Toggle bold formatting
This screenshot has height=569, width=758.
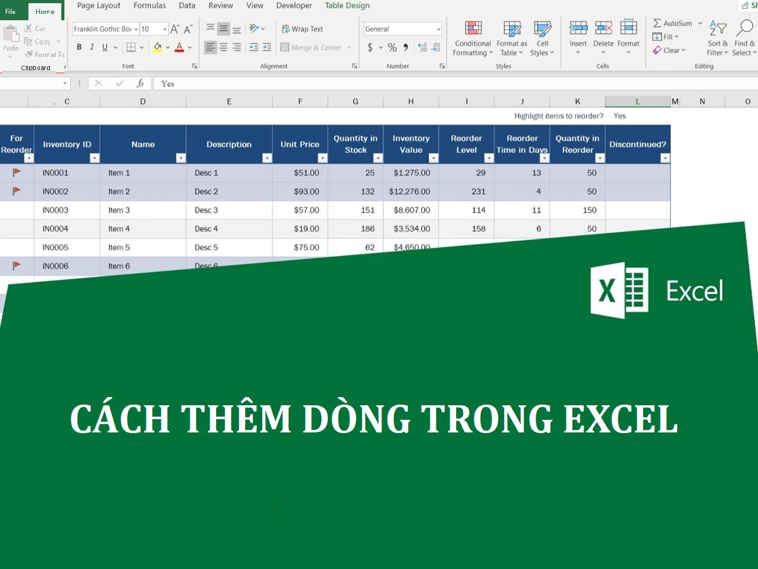click(x=79, y=47)
